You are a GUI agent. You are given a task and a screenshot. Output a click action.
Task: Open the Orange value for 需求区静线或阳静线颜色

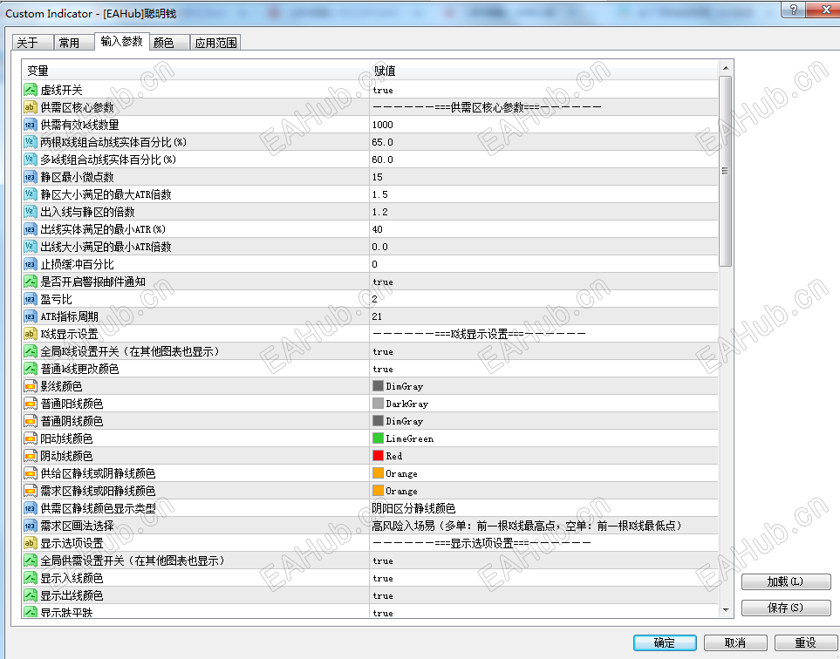click(543, 491)
